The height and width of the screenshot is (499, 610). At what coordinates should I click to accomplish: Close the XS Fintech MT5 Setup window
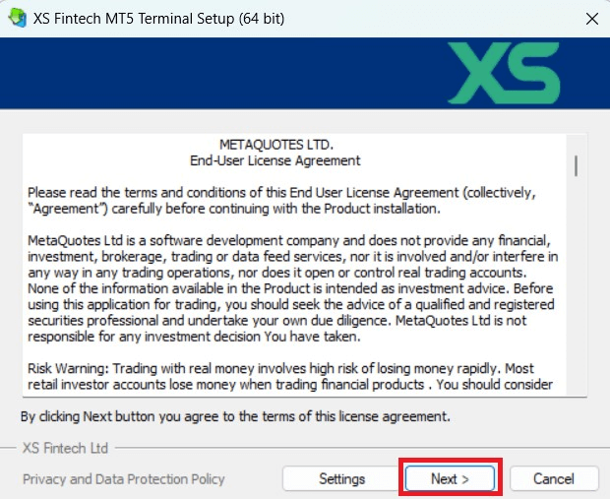pyautogui.click(x=591, y=19)
